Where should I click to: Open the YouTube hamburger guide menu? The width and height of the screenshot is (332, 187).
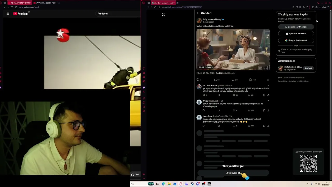tap(8, 14)
